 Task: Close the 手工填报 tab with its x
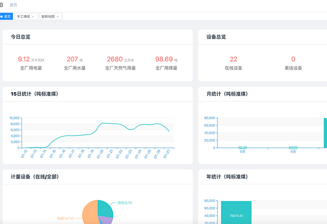click(x=33, y=17)
